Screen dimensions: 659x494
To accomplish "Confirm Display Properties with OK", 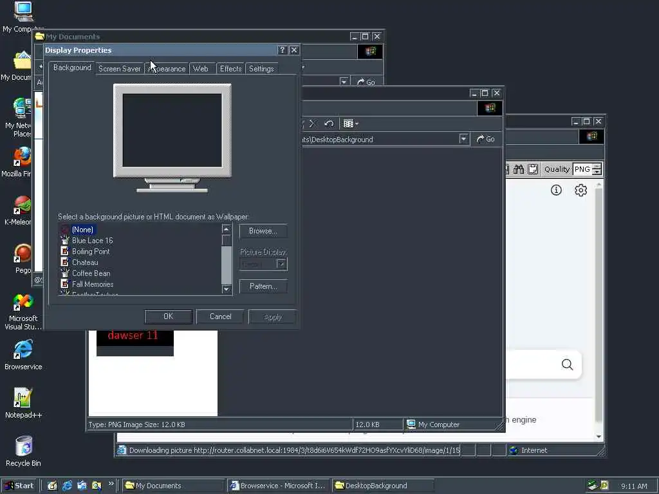I will (x=168, y=316).
